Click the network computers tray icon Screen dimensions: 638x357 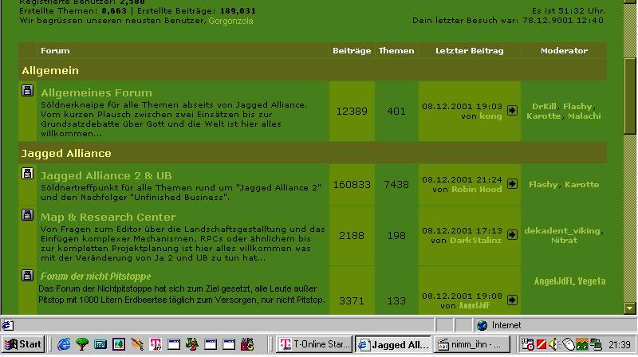pos(596,344)
